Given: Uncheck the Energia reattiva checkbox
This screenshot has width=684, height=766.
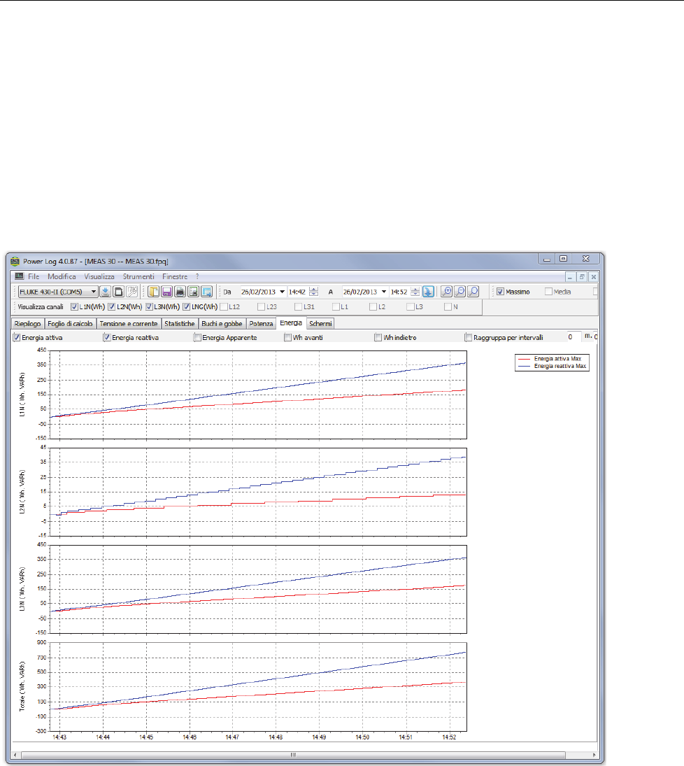Looking at the screenshot, I should tap(107, 338).
